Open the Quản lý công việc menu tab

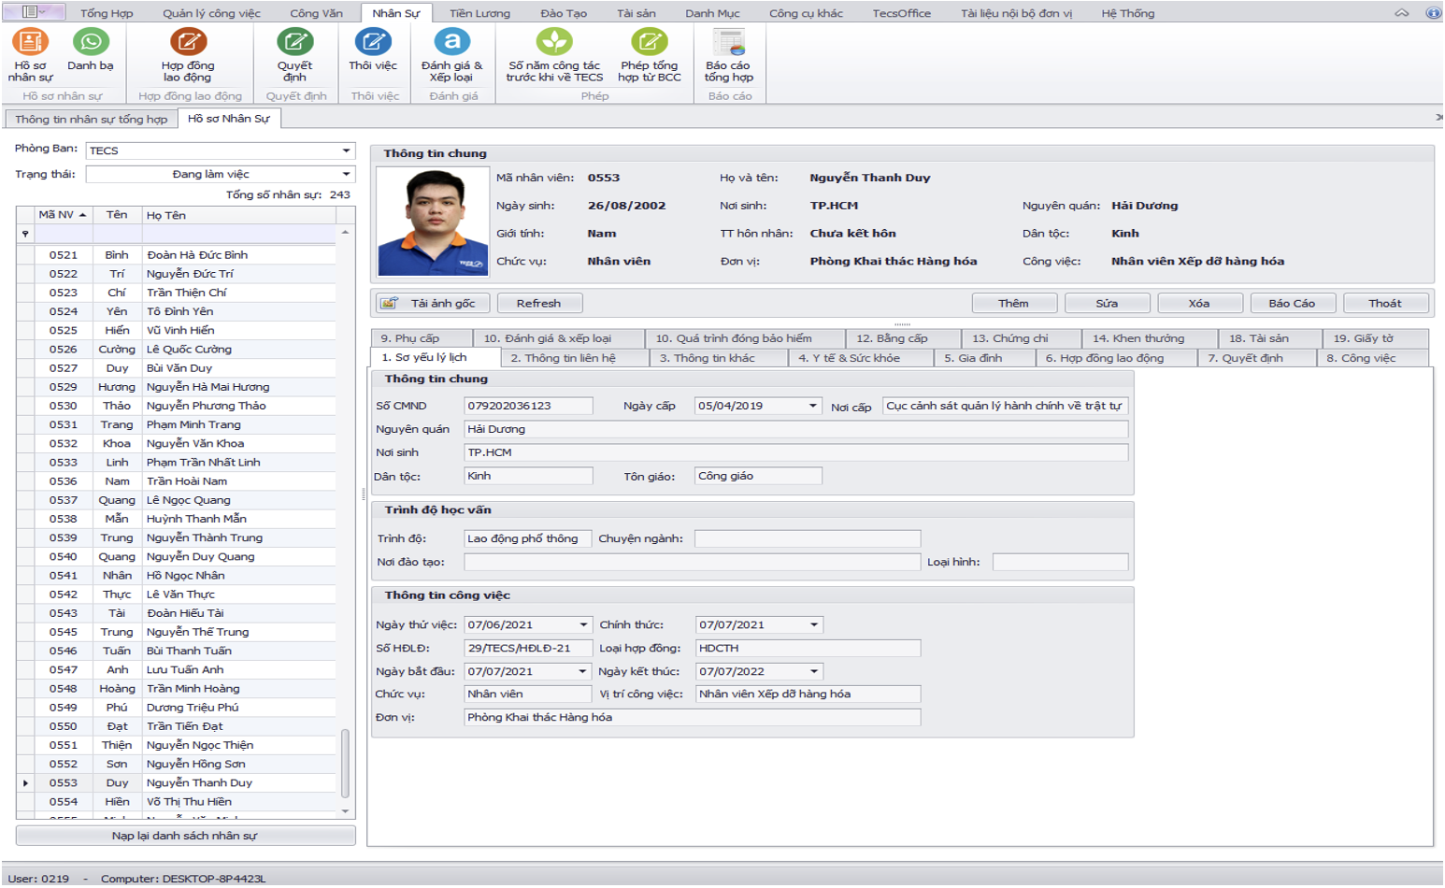pos(211,13)
